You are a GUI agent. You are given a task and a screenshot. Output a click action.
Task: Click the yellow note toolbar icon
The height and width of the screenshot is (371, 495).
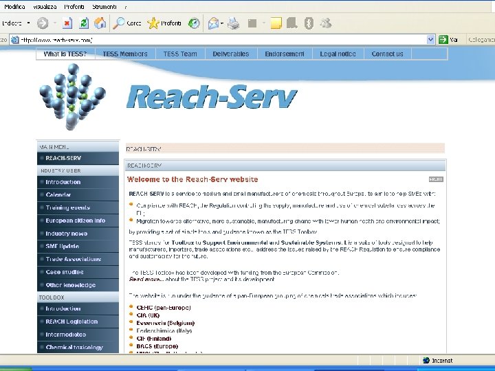(x=276, y=23)
